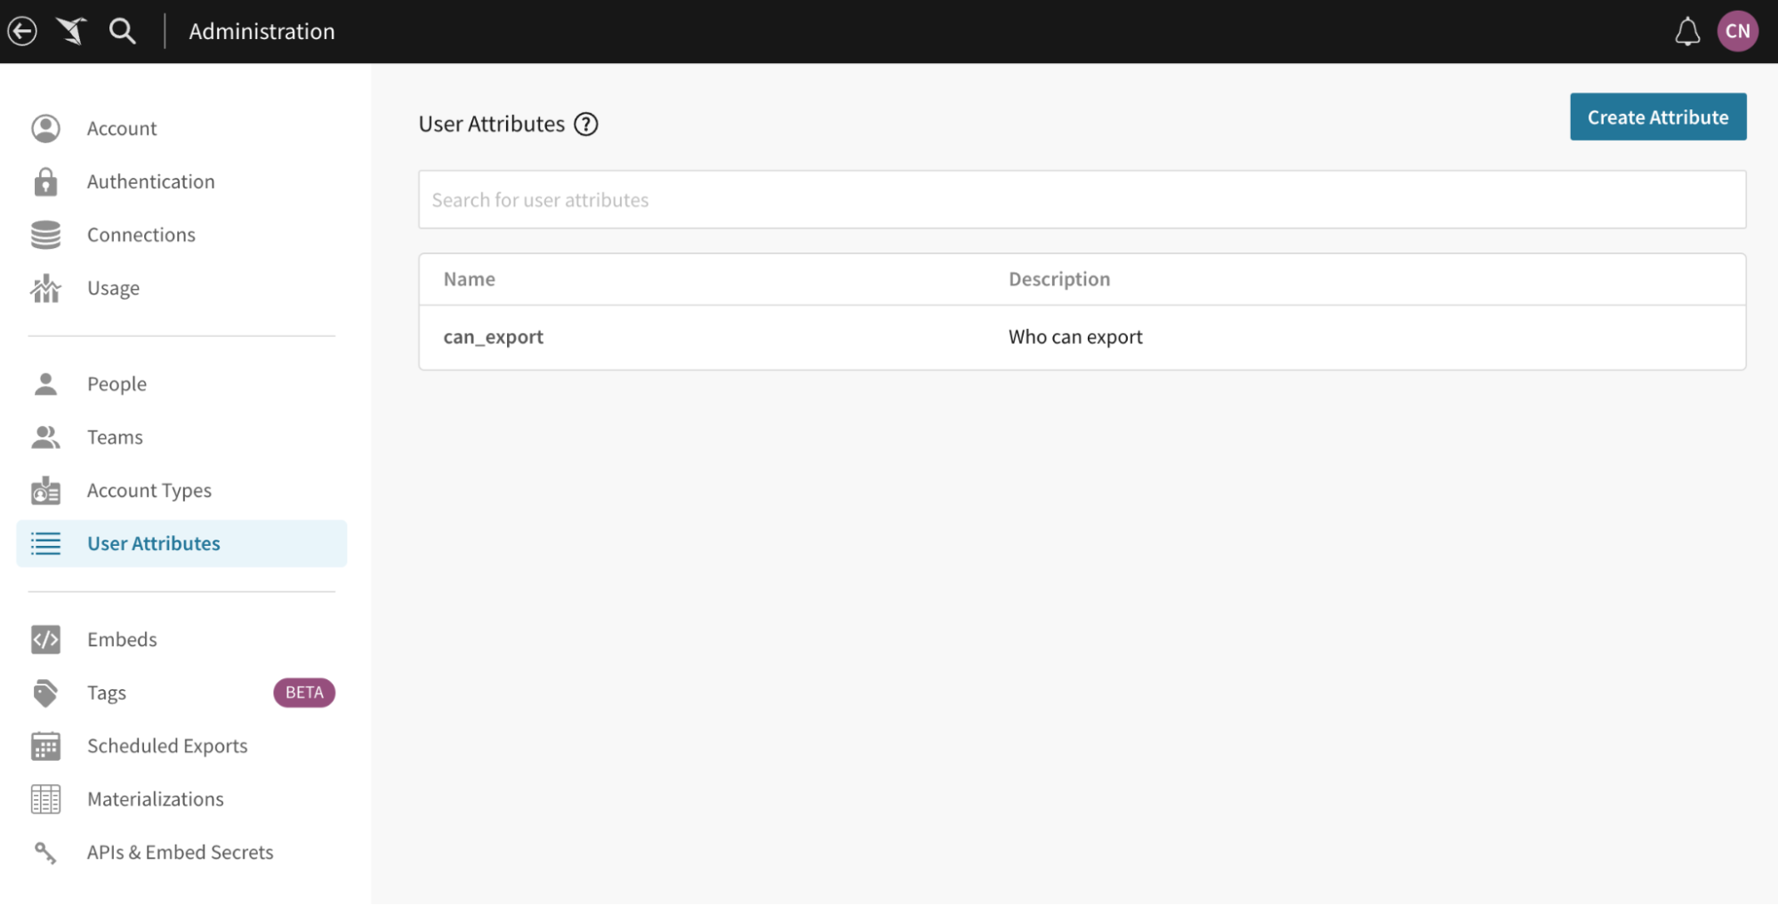Click the 'Who can export' description
The height and width of the screenshot is (905, 1778).
(x=1075, y=337)
